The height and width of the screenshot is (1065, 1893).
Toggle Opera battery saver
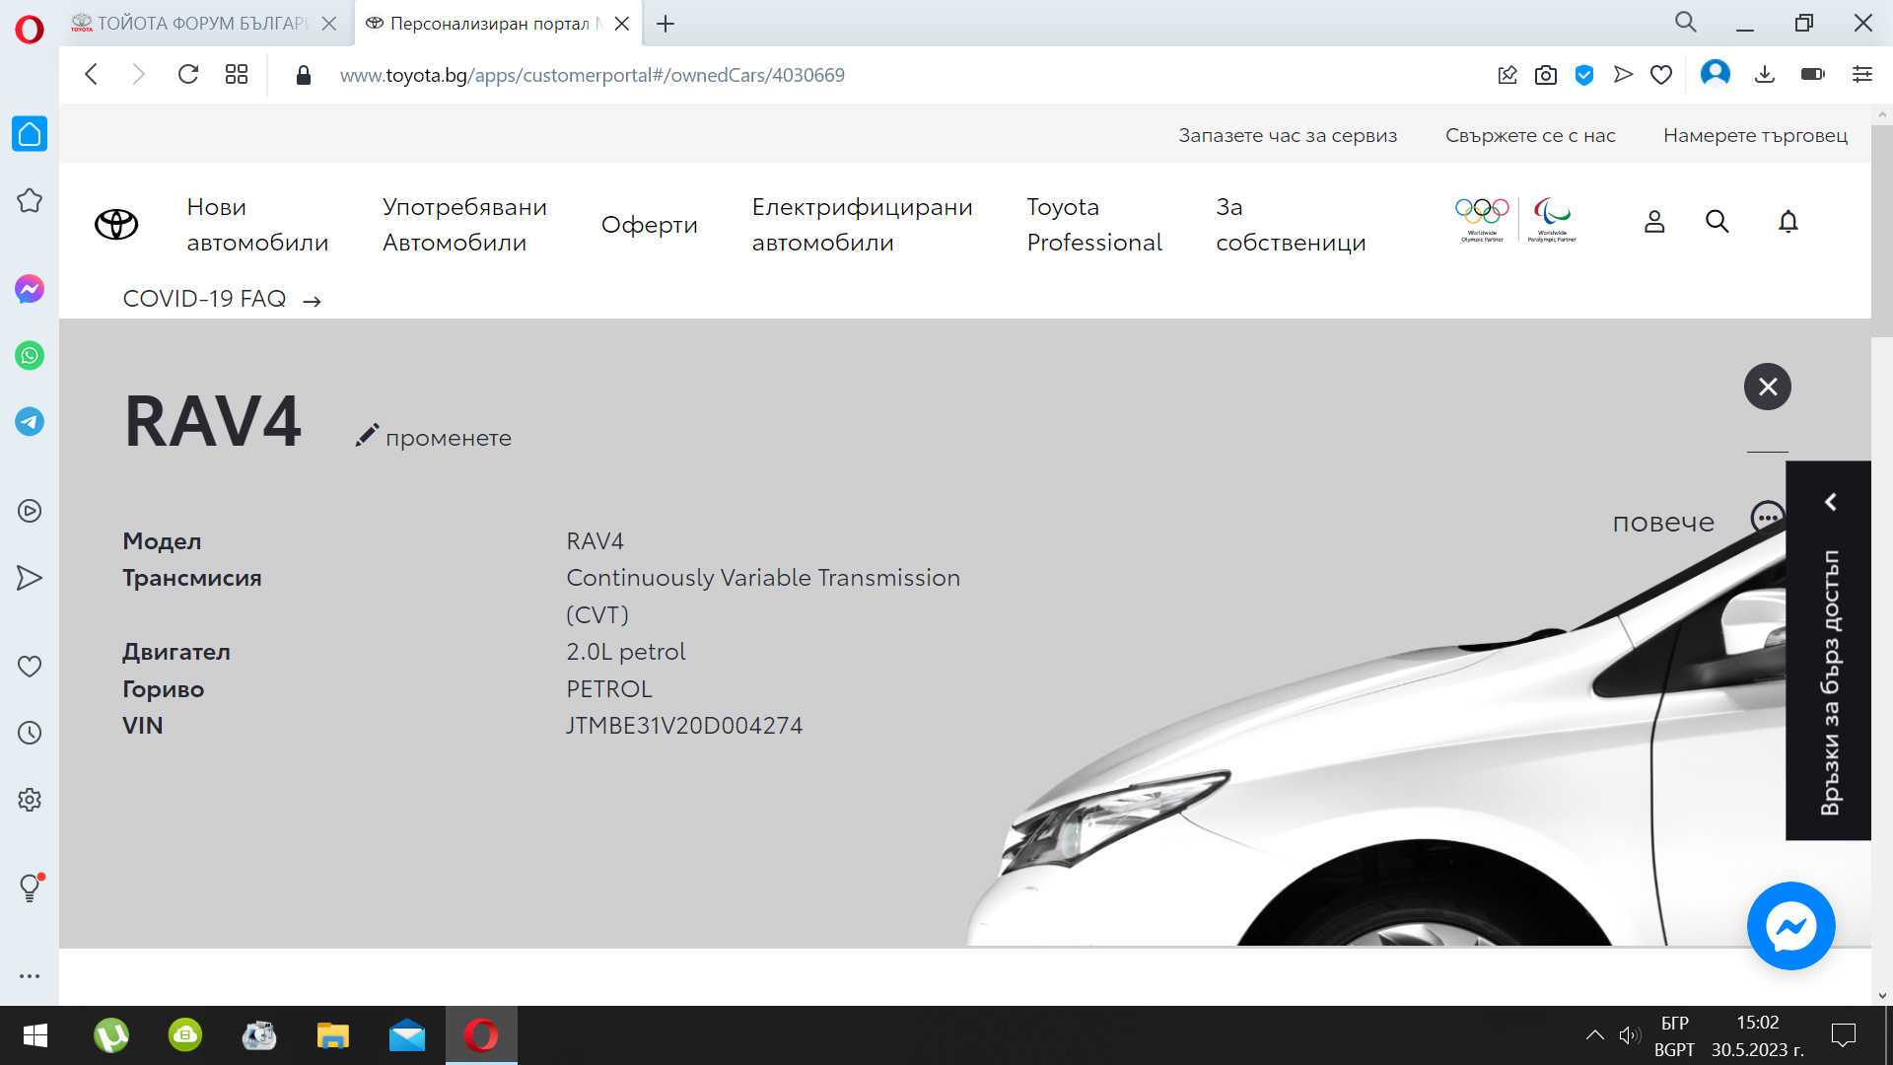(x=1813, y=74)
